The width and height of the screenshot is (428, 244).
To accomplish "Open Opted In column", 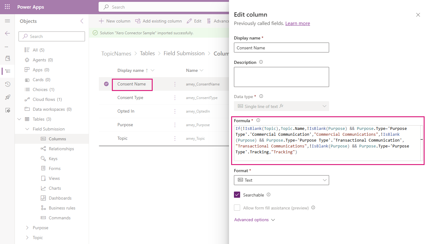I will click(x=126, y=111).
